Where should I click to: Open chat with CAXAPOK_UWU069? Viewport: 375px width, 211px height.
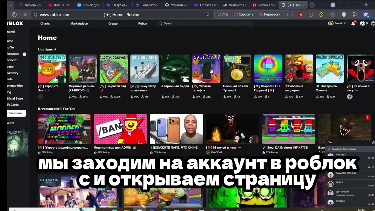350,175
